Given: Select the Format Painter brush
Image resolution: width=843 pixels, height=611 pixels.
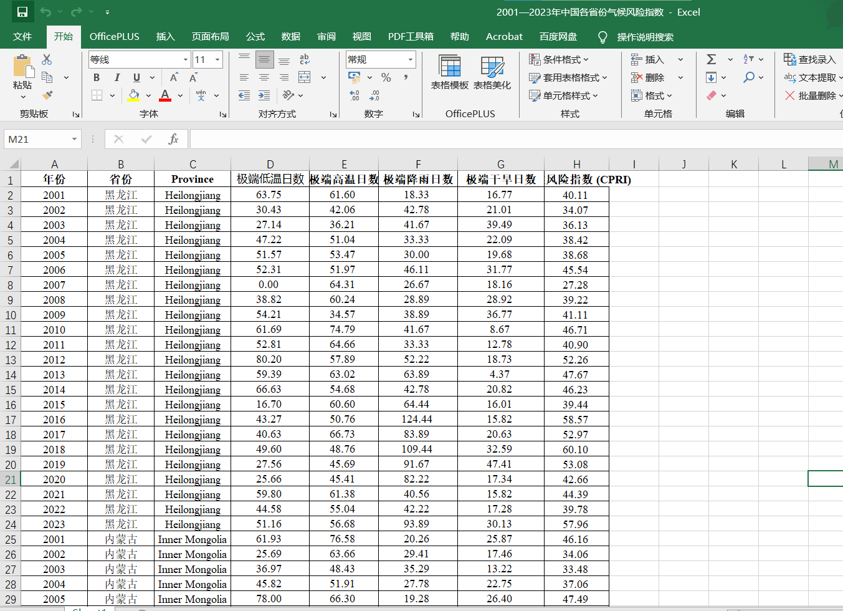Looking at the screenshot, I should (x=47, y=95).
